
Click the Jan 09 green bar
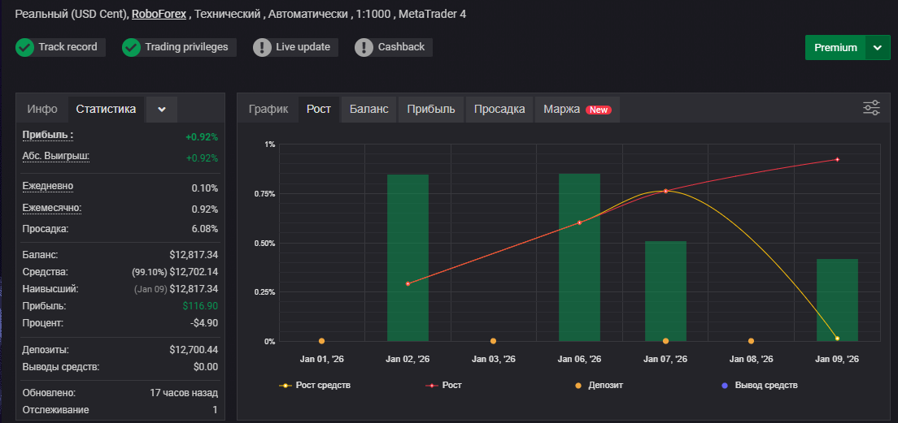[x=837, y=300]
